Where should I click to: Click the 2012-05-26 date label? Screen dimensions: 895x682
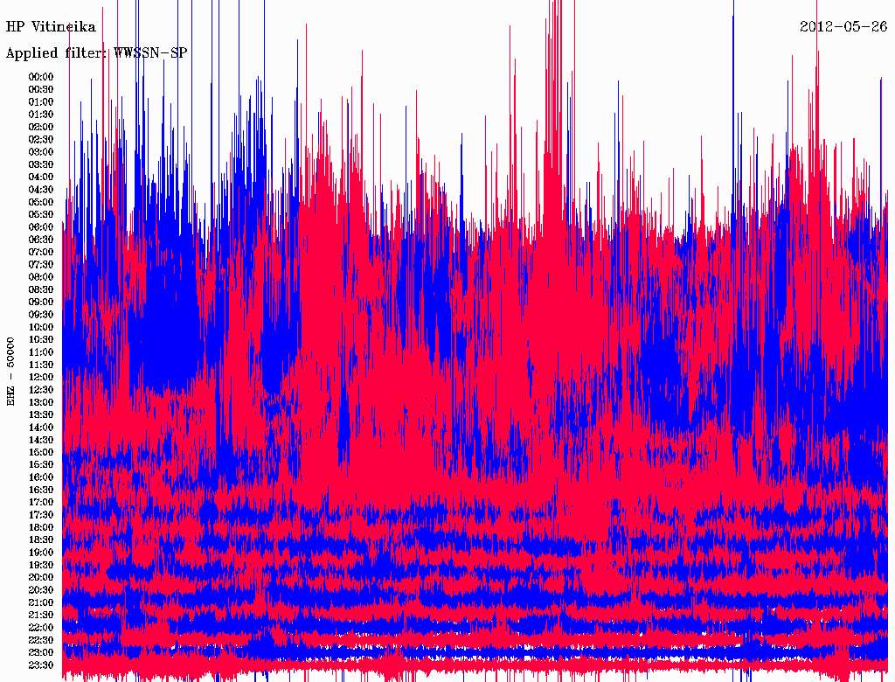click(843, 27)
